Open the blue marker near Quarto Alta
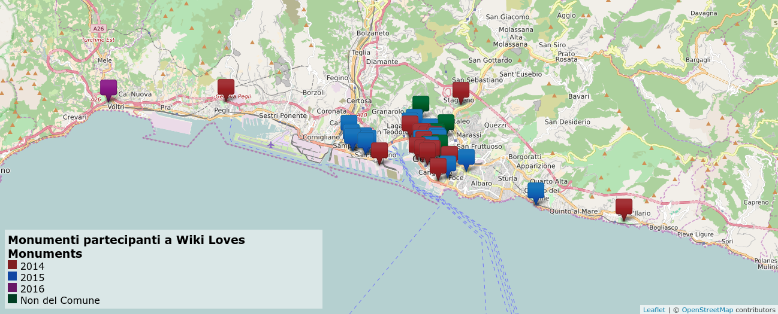Image resolution: width=778 pixels, height=314 pixels. (x=536, y=193)
